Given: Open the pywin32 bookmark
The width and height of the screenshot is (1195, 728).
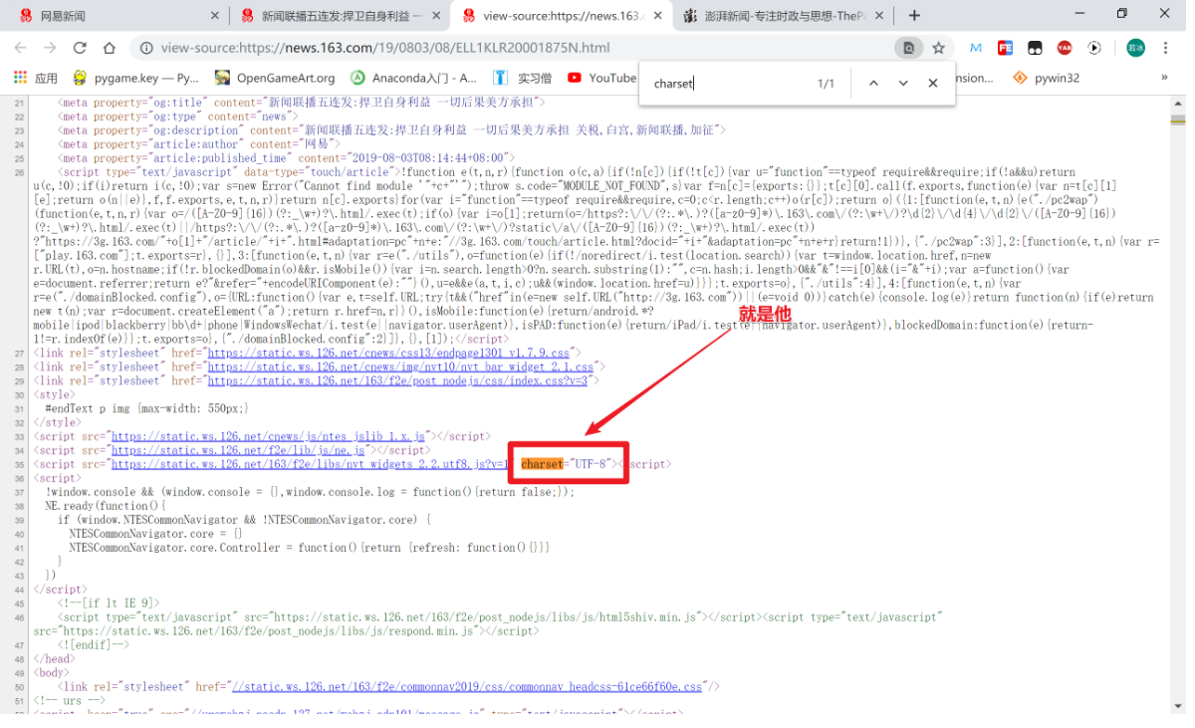Looking at the screenshot, I should pos(1046,78).
